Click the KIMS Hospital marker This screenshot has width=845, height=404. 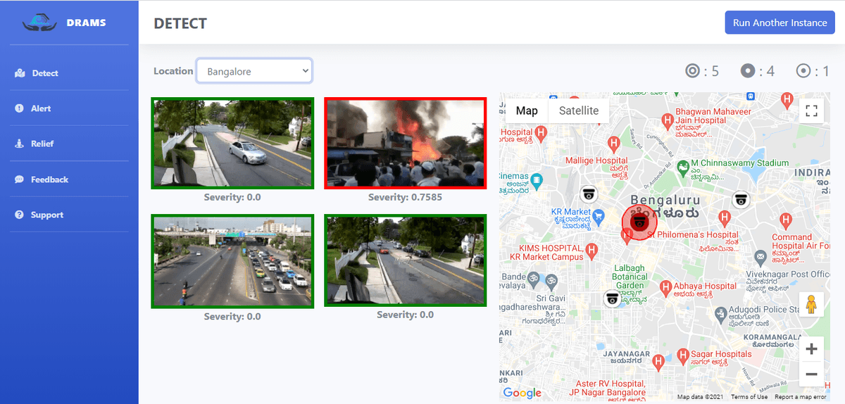coord(593,250)
